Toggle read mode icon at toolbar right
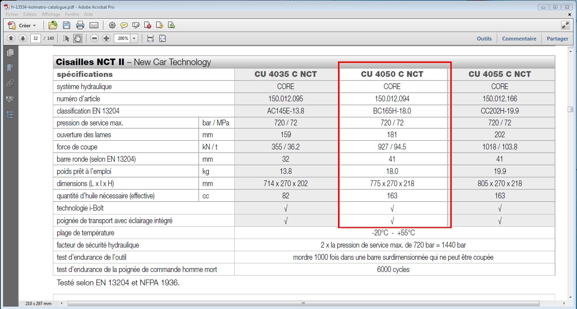577x309 pixels. pos(565,25)
